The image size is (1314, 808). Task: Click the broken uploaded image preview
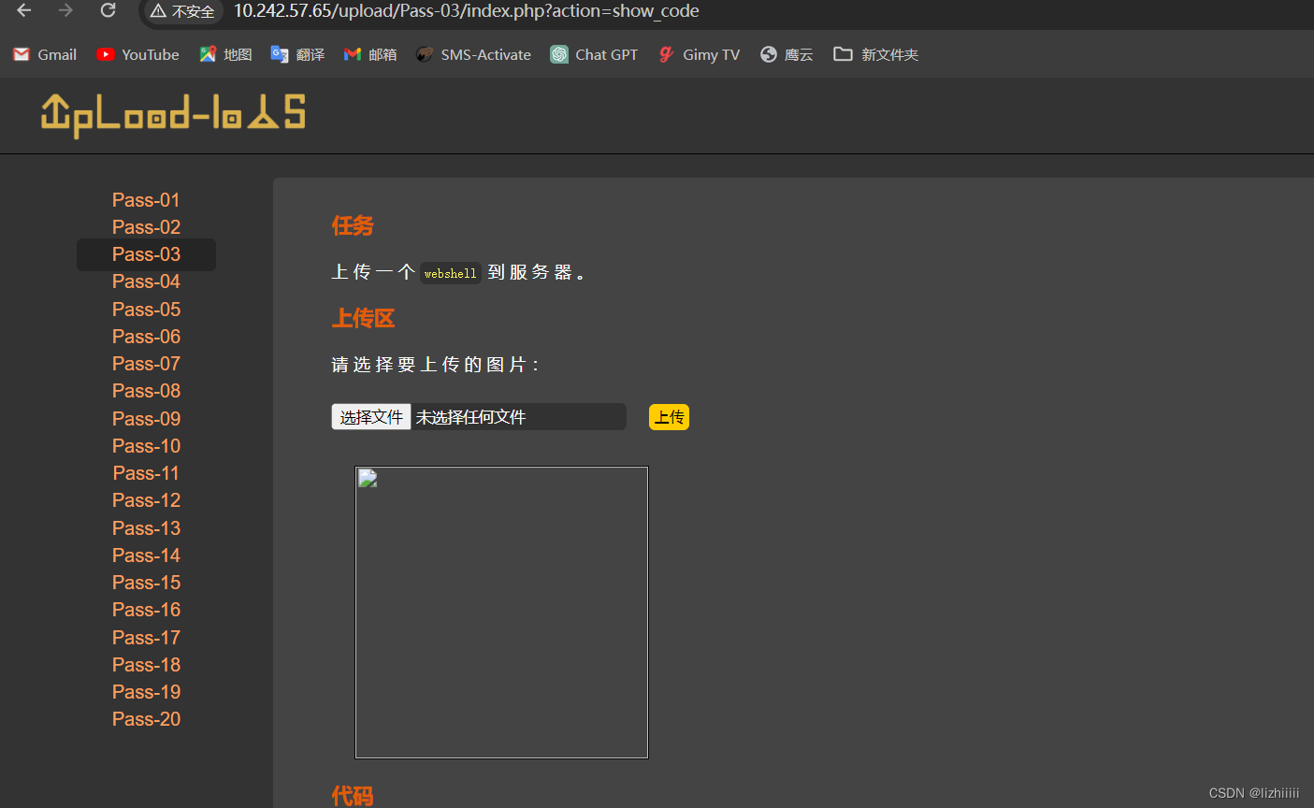click(x=501, y=613)
